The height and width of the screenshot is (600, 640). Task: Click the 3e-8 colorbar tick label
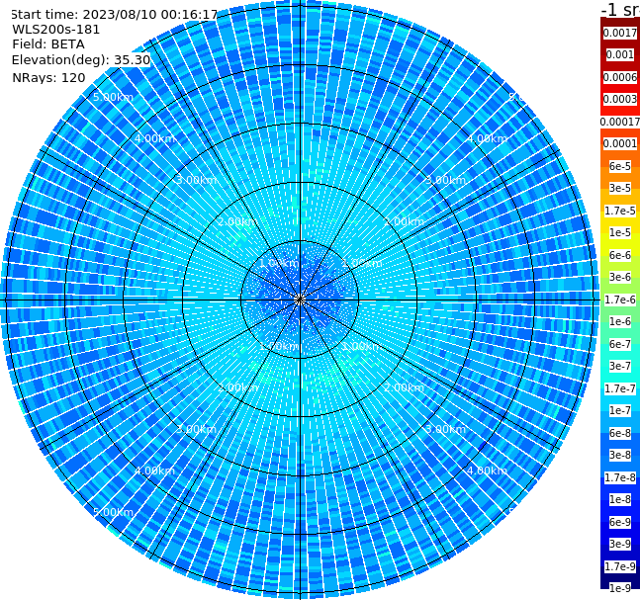point(620,455)
